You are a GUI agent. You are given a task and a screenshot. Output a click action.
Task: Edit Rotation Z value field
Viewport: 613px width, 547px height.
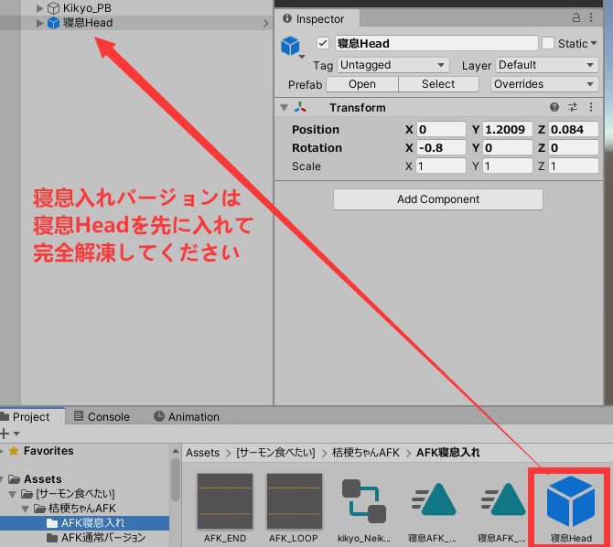click(574, 148)
